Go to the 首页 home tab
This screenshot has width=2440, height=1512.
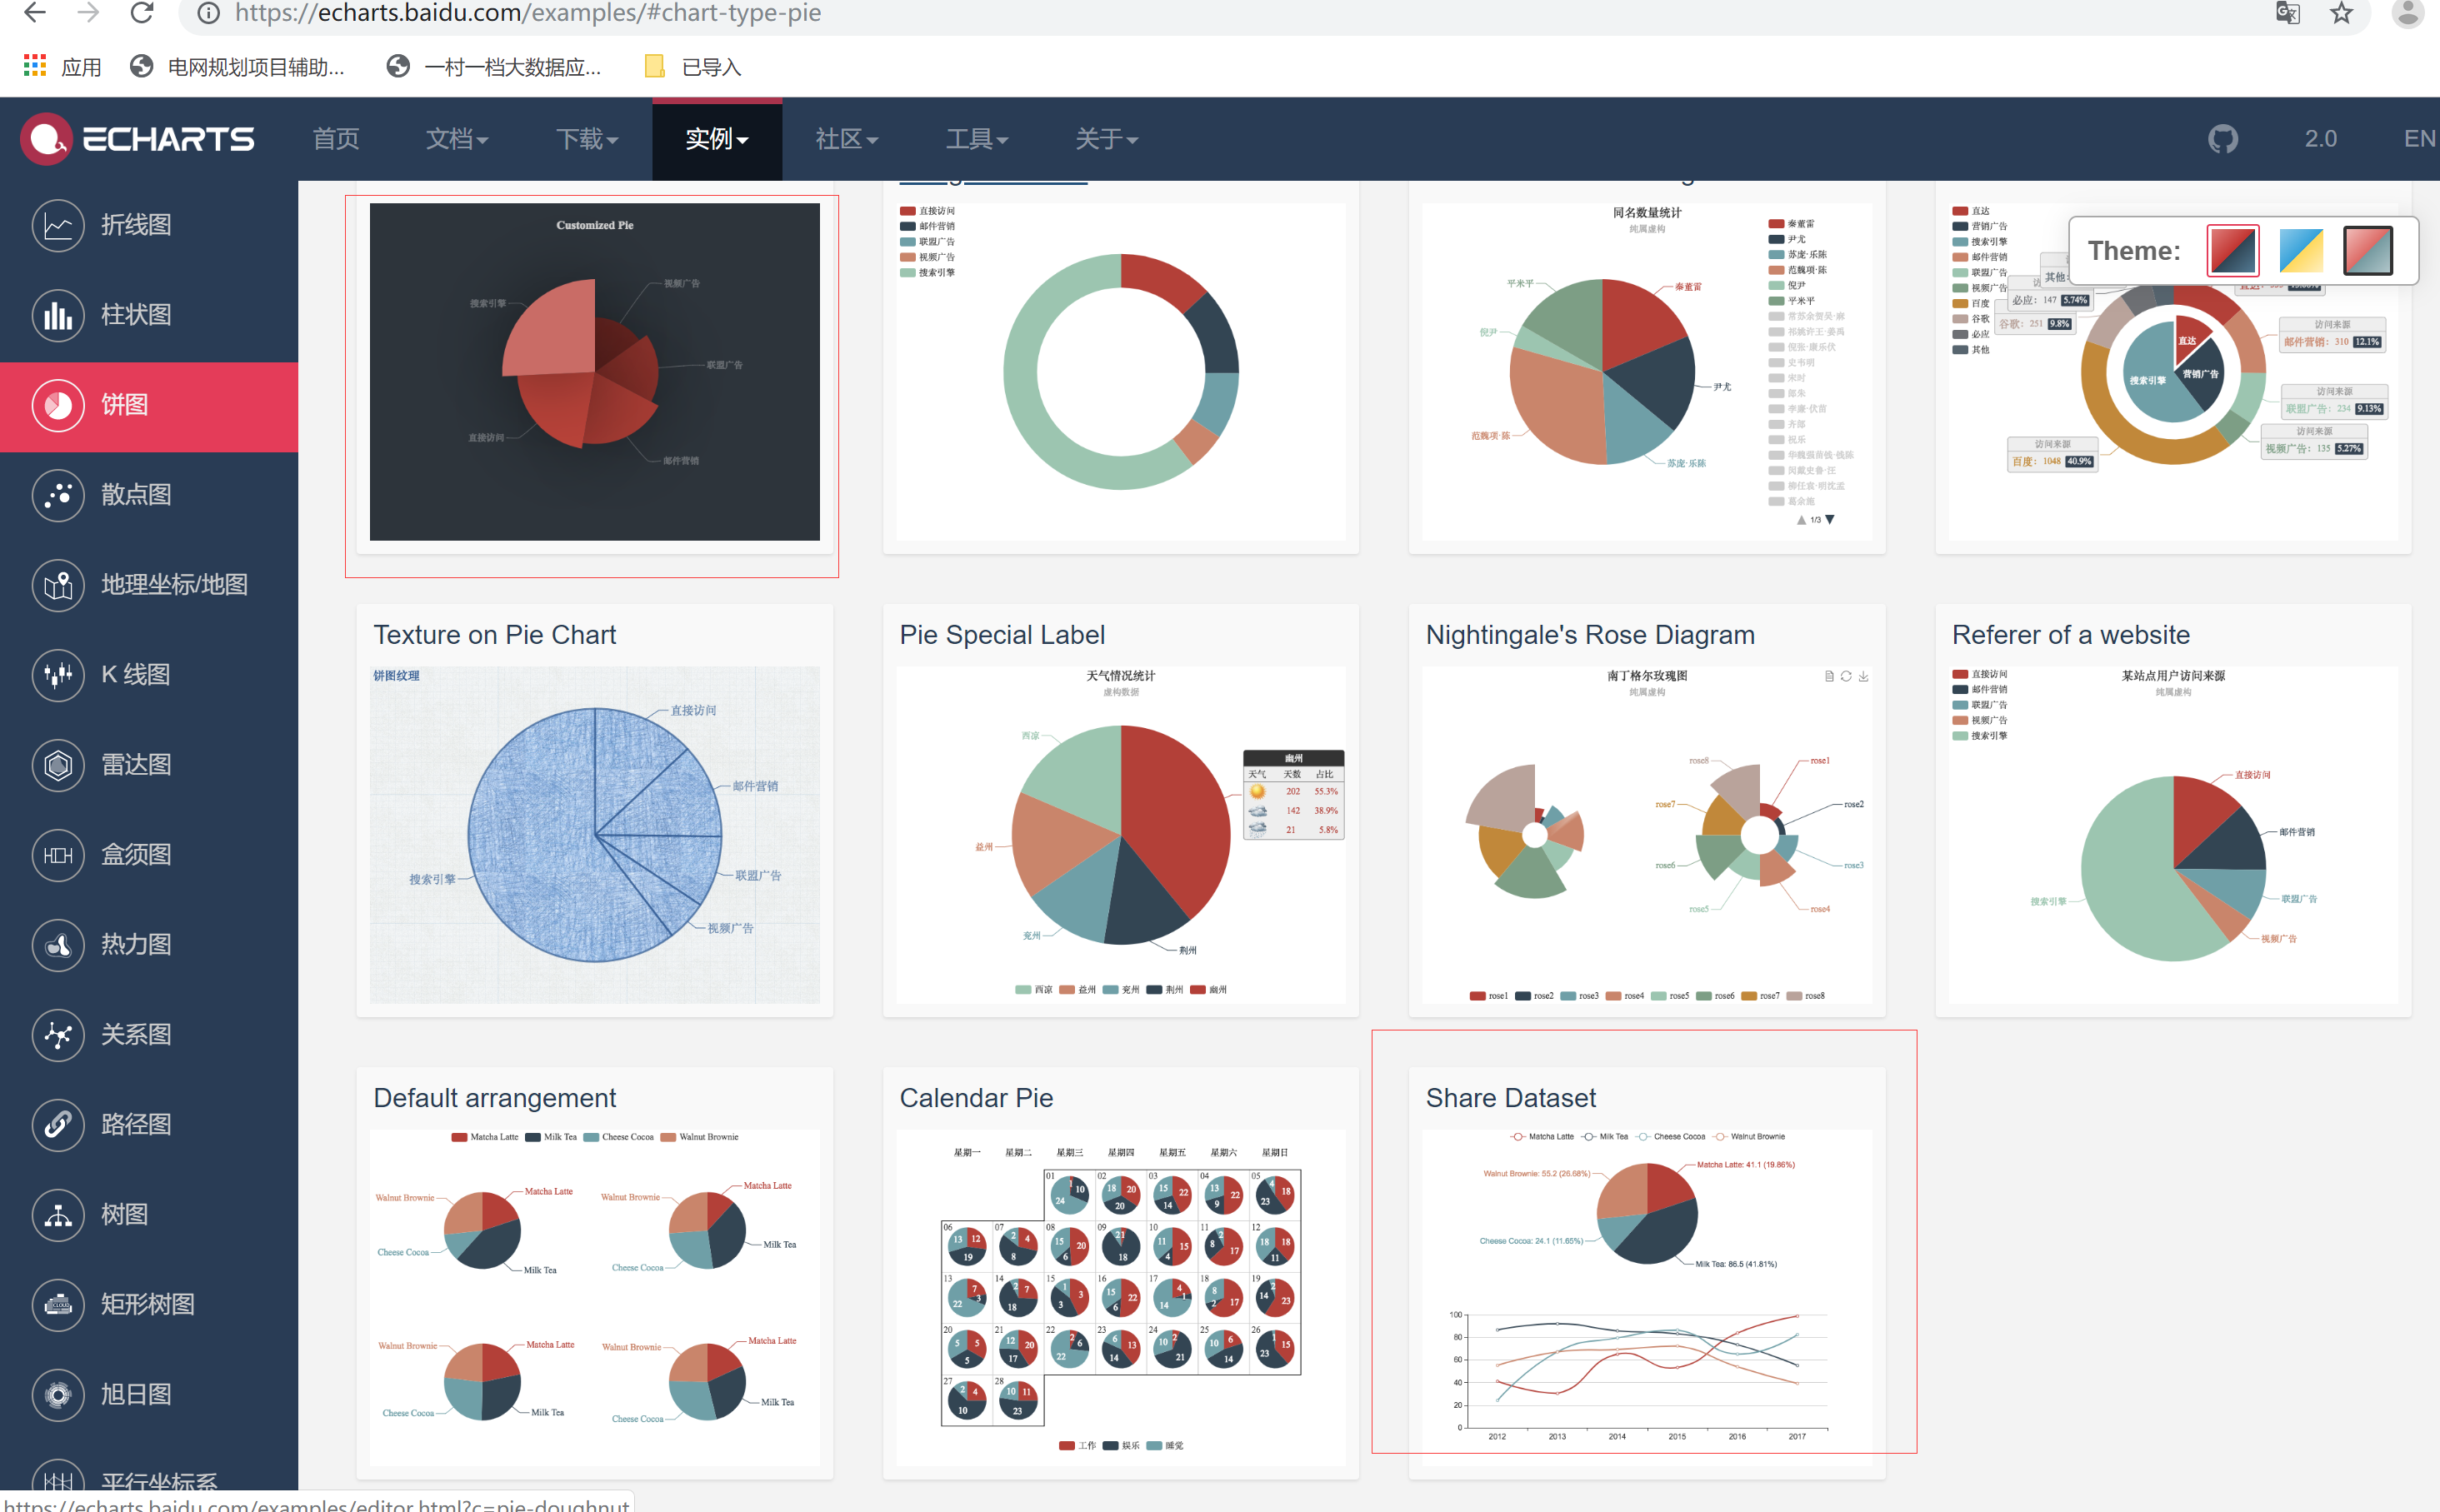[336, 139]
